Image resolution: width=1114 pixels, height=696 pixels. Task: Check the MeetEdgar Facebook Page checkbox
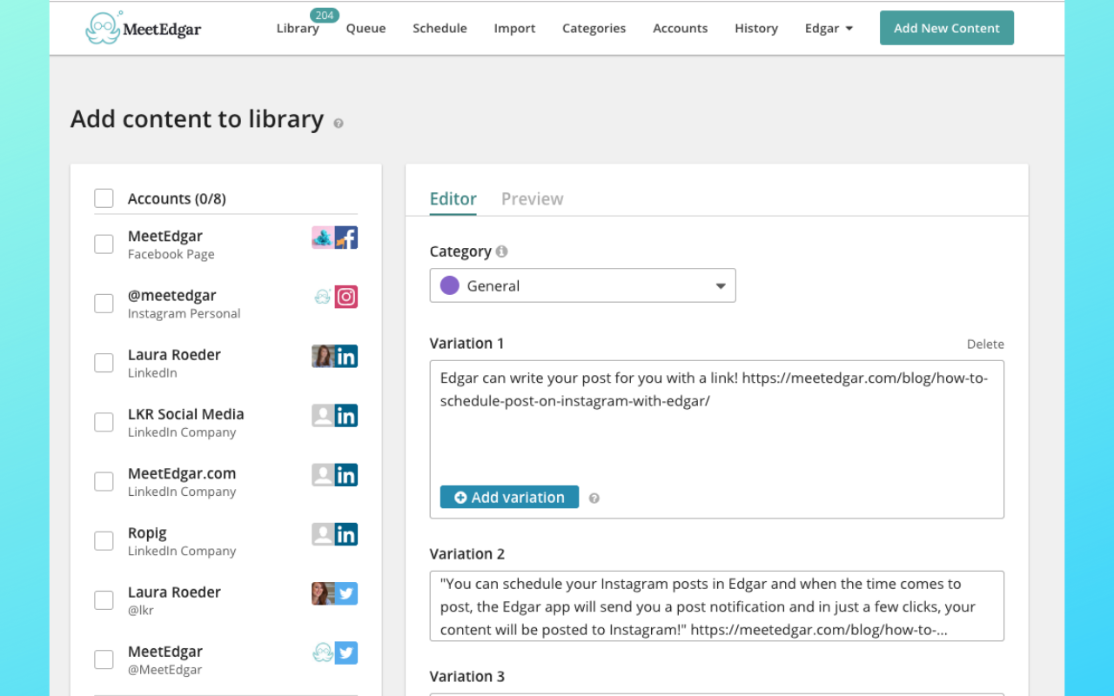(x=104, y=244)
